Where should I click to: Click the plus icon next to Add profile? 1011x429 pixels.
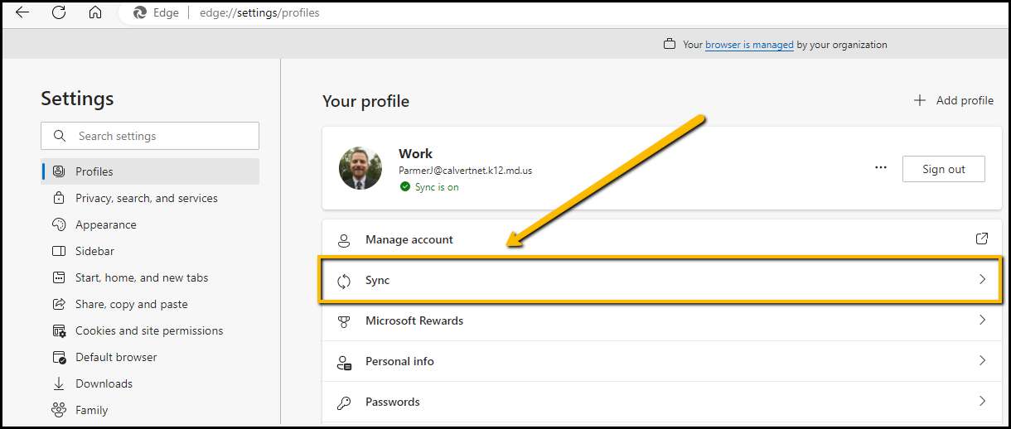[919, 100]
